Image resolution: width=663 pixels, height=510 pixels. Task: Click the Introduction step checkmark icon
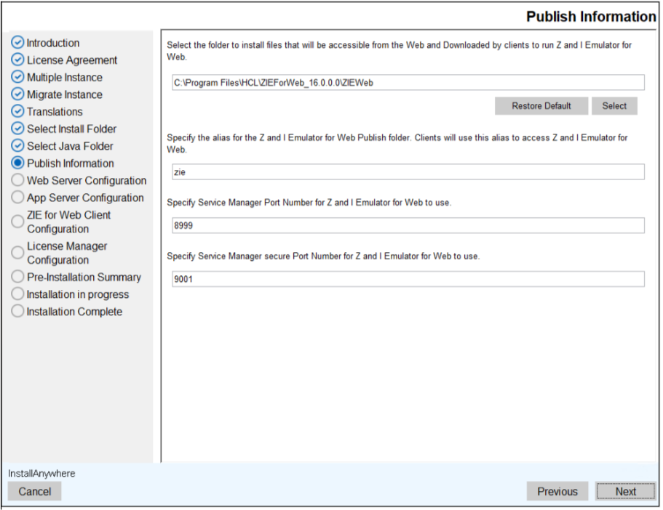[x=17, y=42]
